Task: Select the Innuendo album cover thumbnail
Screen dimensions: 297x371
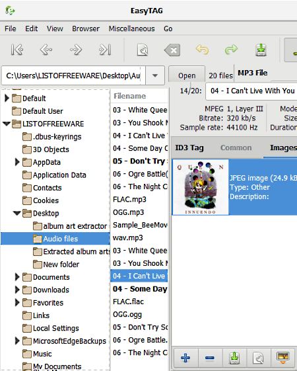Action: 201,187
